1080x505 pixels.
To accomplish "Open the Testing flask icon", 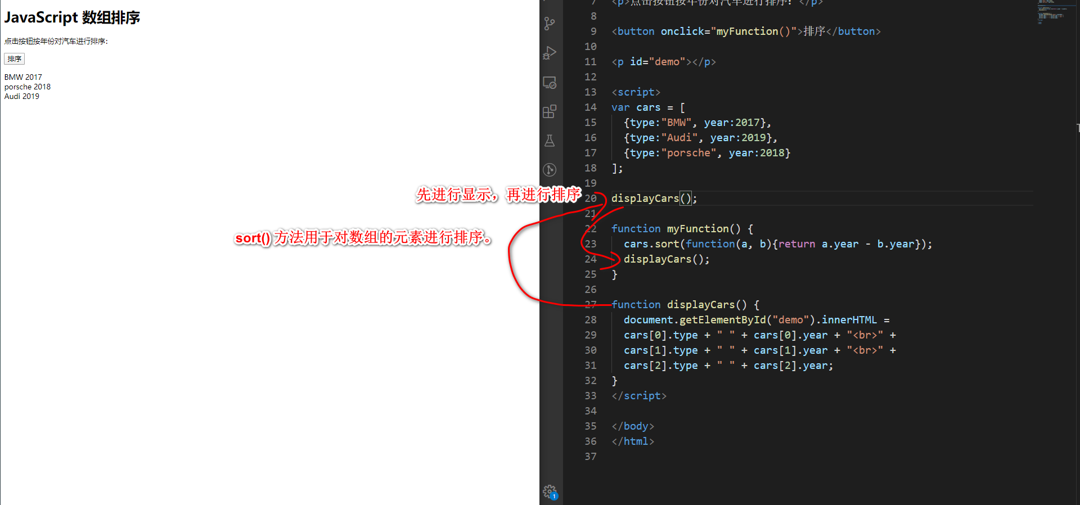I will point(550,141).
